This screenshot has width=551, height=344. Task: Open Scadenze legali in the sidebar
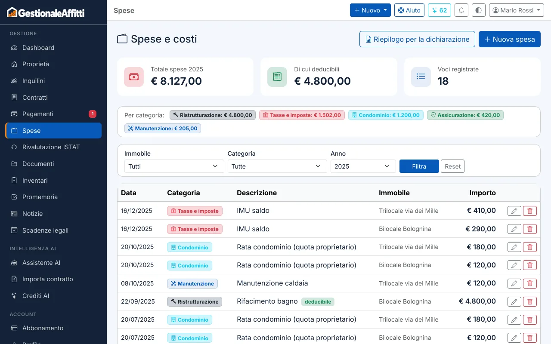[x=53, y=230]
